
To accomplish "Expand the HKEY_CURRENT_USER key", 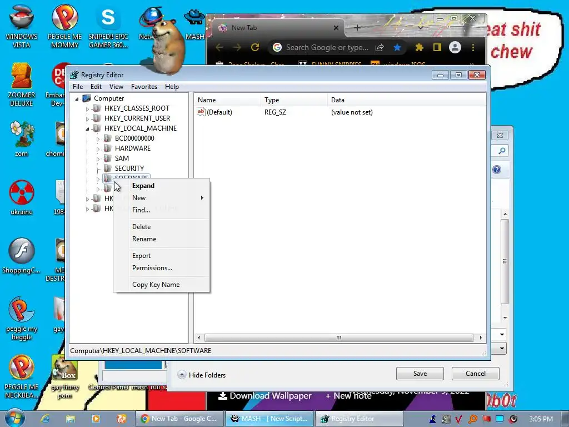I will 87,119.
